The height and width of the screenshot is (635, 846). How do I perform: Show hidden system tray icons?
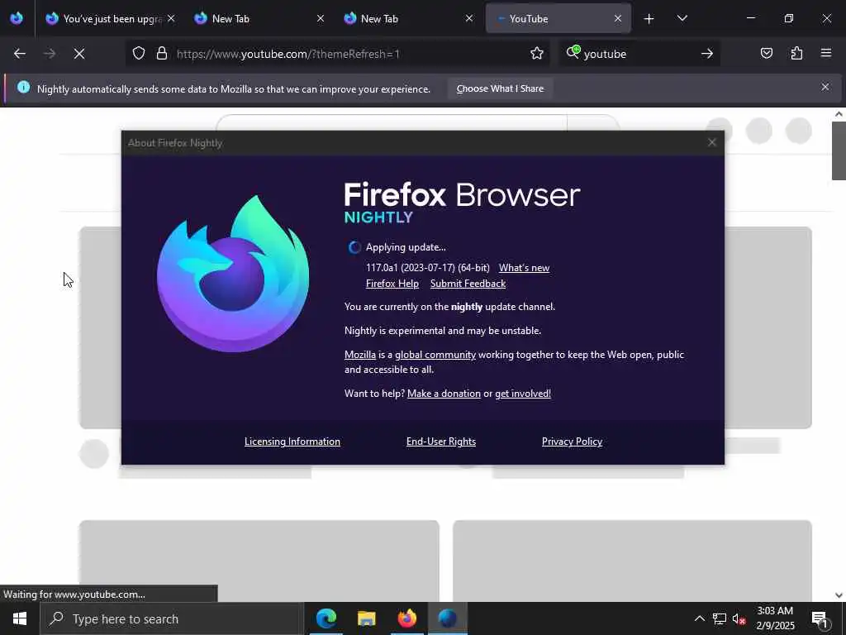[x=699, y=618]
